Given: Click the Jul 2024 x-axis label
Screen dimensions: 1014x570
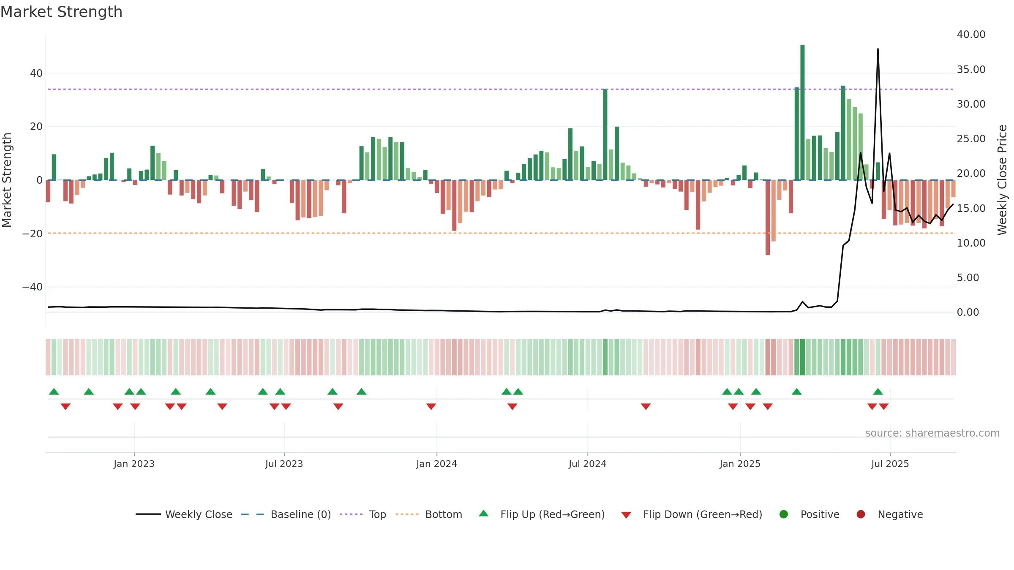Looking at the screenshot, I should coord(587,464).
